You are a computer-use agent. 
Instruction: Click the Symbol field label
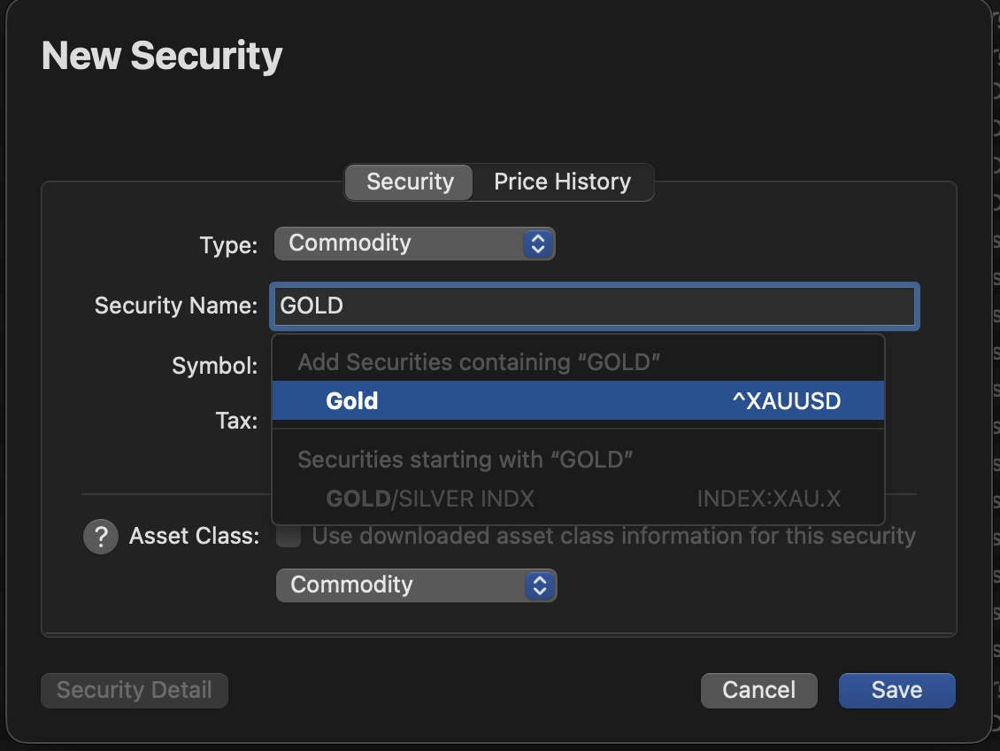214,366
